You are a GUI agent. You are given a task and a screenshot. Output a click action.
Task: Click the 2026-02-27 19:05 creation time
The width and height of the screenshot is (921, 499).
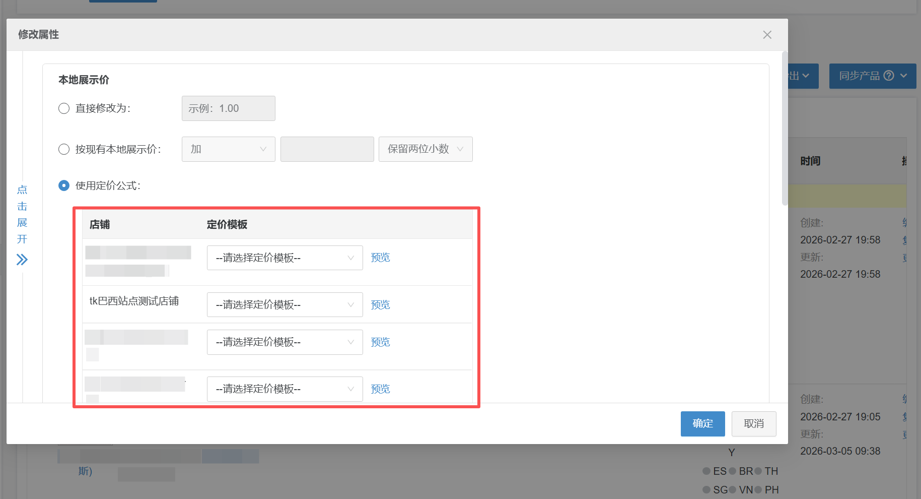click(x=840, y=417)
